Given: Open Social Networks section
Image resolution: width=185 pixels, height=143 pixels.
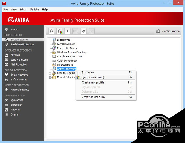Looking at the screenshot, I should pos(20,75).
